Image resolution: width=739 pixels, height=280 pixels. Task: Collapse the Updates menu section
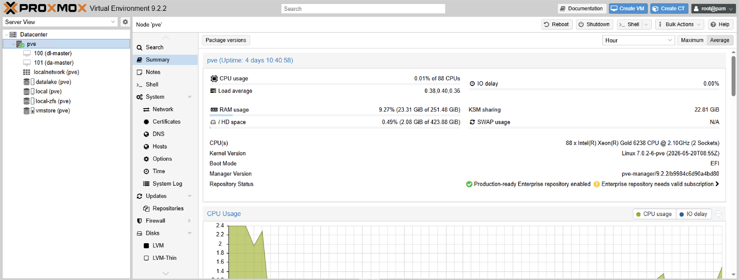click(190, 196)
